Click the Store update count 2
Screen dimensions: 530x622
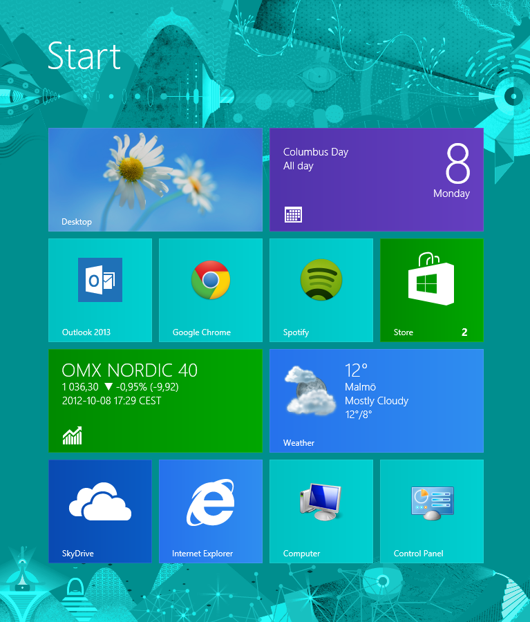[464, 332]
